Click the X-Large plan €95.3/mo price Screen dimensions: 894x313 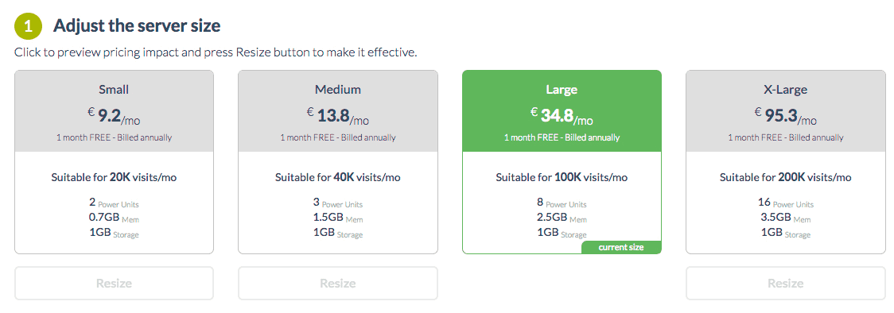tap(785, 116)
